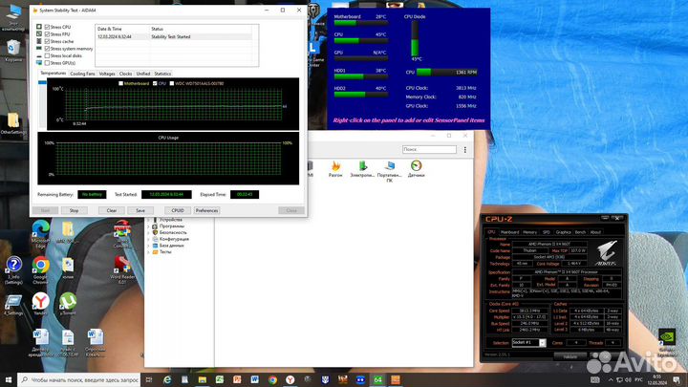Screen dimensions: 688x387
Task: Open File Explorer from taskbar
Action: click(x=202, y=379)
